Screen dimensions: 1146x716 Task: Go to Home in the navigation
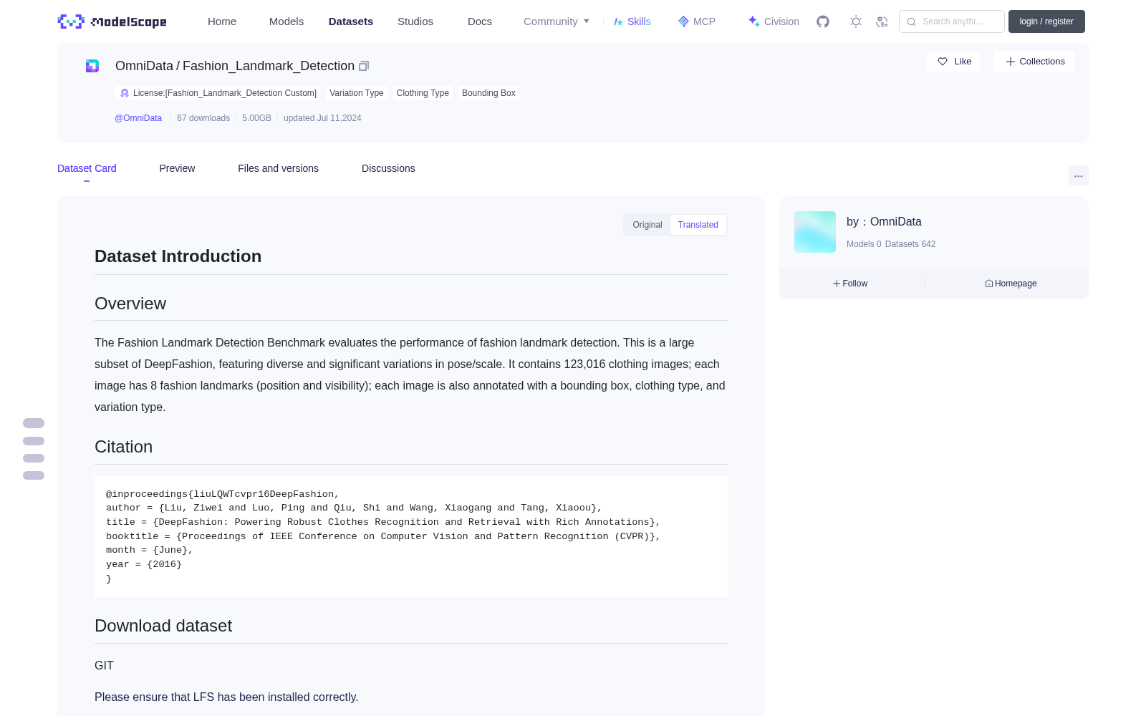pyautogui.click(x=222, y=21)
